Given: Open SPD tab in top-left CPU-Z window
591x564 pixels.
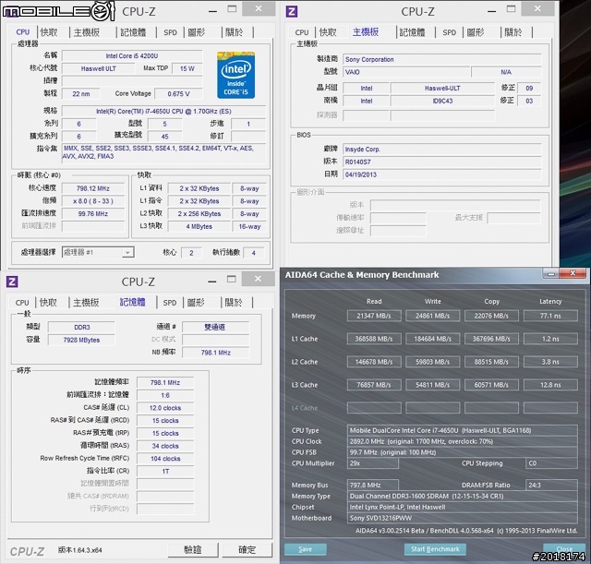Looking at the screenshot, I should 170,32.
